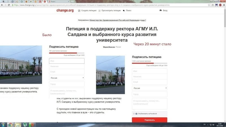This screenshot has height=127, width=226.
Task: Click the Вход login link
Action: coord(164,10)
